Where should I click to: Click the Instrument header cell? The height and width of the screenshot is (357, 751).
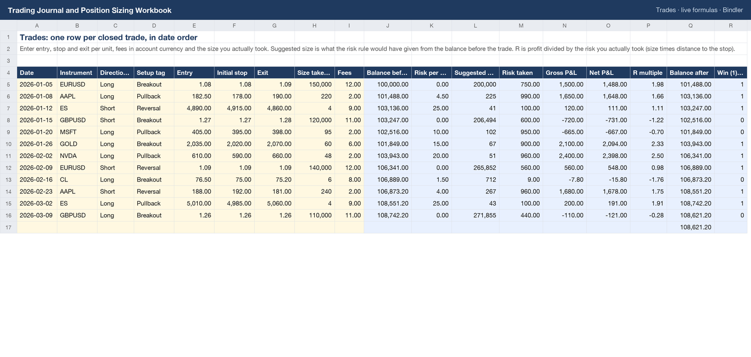(77, 72)
